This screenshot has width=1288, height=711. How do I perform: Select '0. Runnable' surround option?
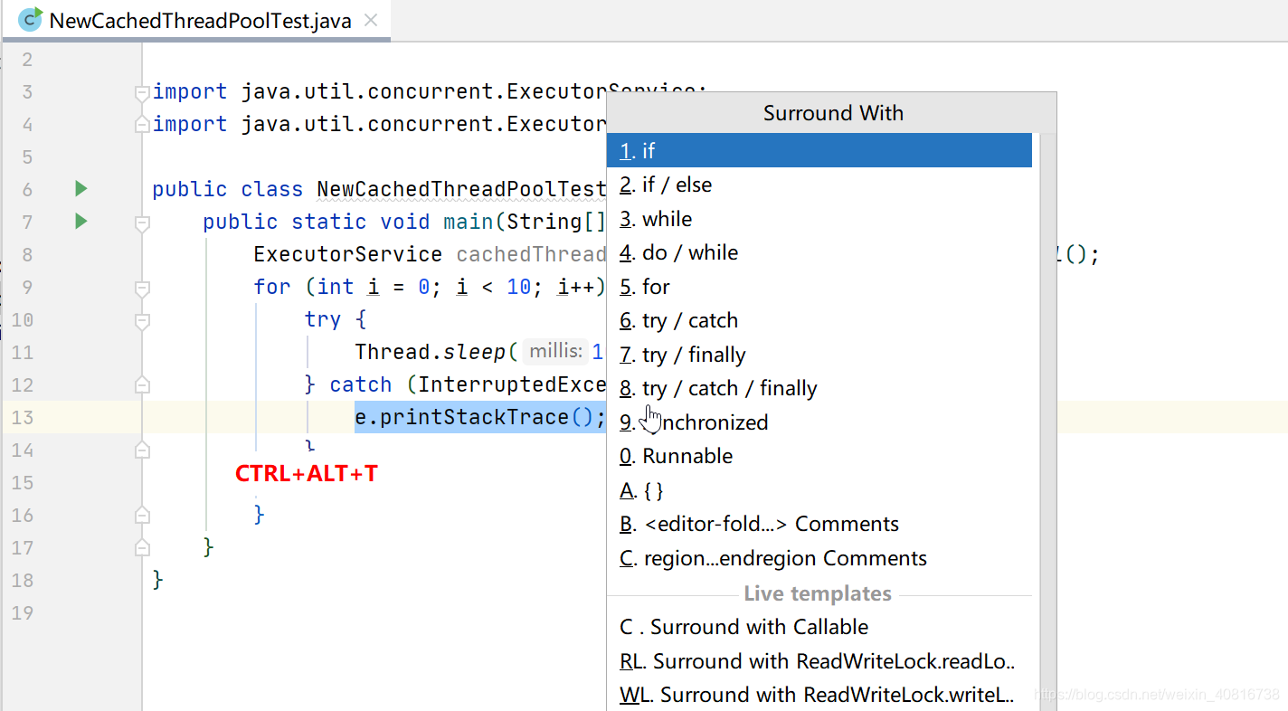(819, 456)
